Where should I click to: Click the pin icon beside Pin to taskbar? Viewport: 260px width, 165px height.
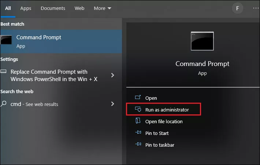(x=138, y=144)
